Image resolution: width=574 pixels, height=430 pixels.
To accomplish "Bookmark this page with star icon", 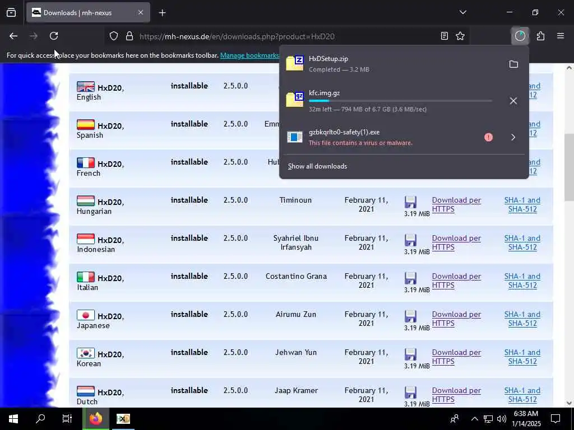I will 460,36.
